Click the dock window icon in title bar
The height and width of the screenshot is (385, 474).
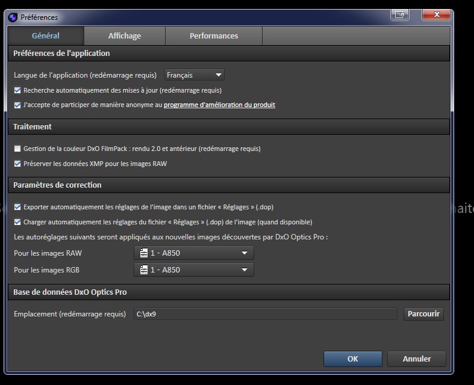400,14
